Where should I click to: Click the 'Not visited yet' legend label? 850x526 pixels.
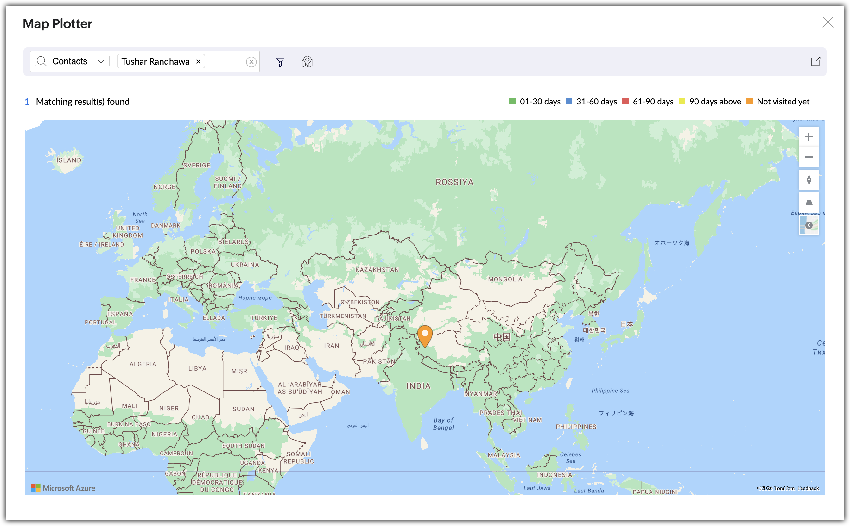coord(783,102)
